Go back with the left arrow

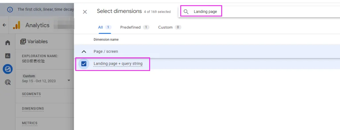(4, 25)
